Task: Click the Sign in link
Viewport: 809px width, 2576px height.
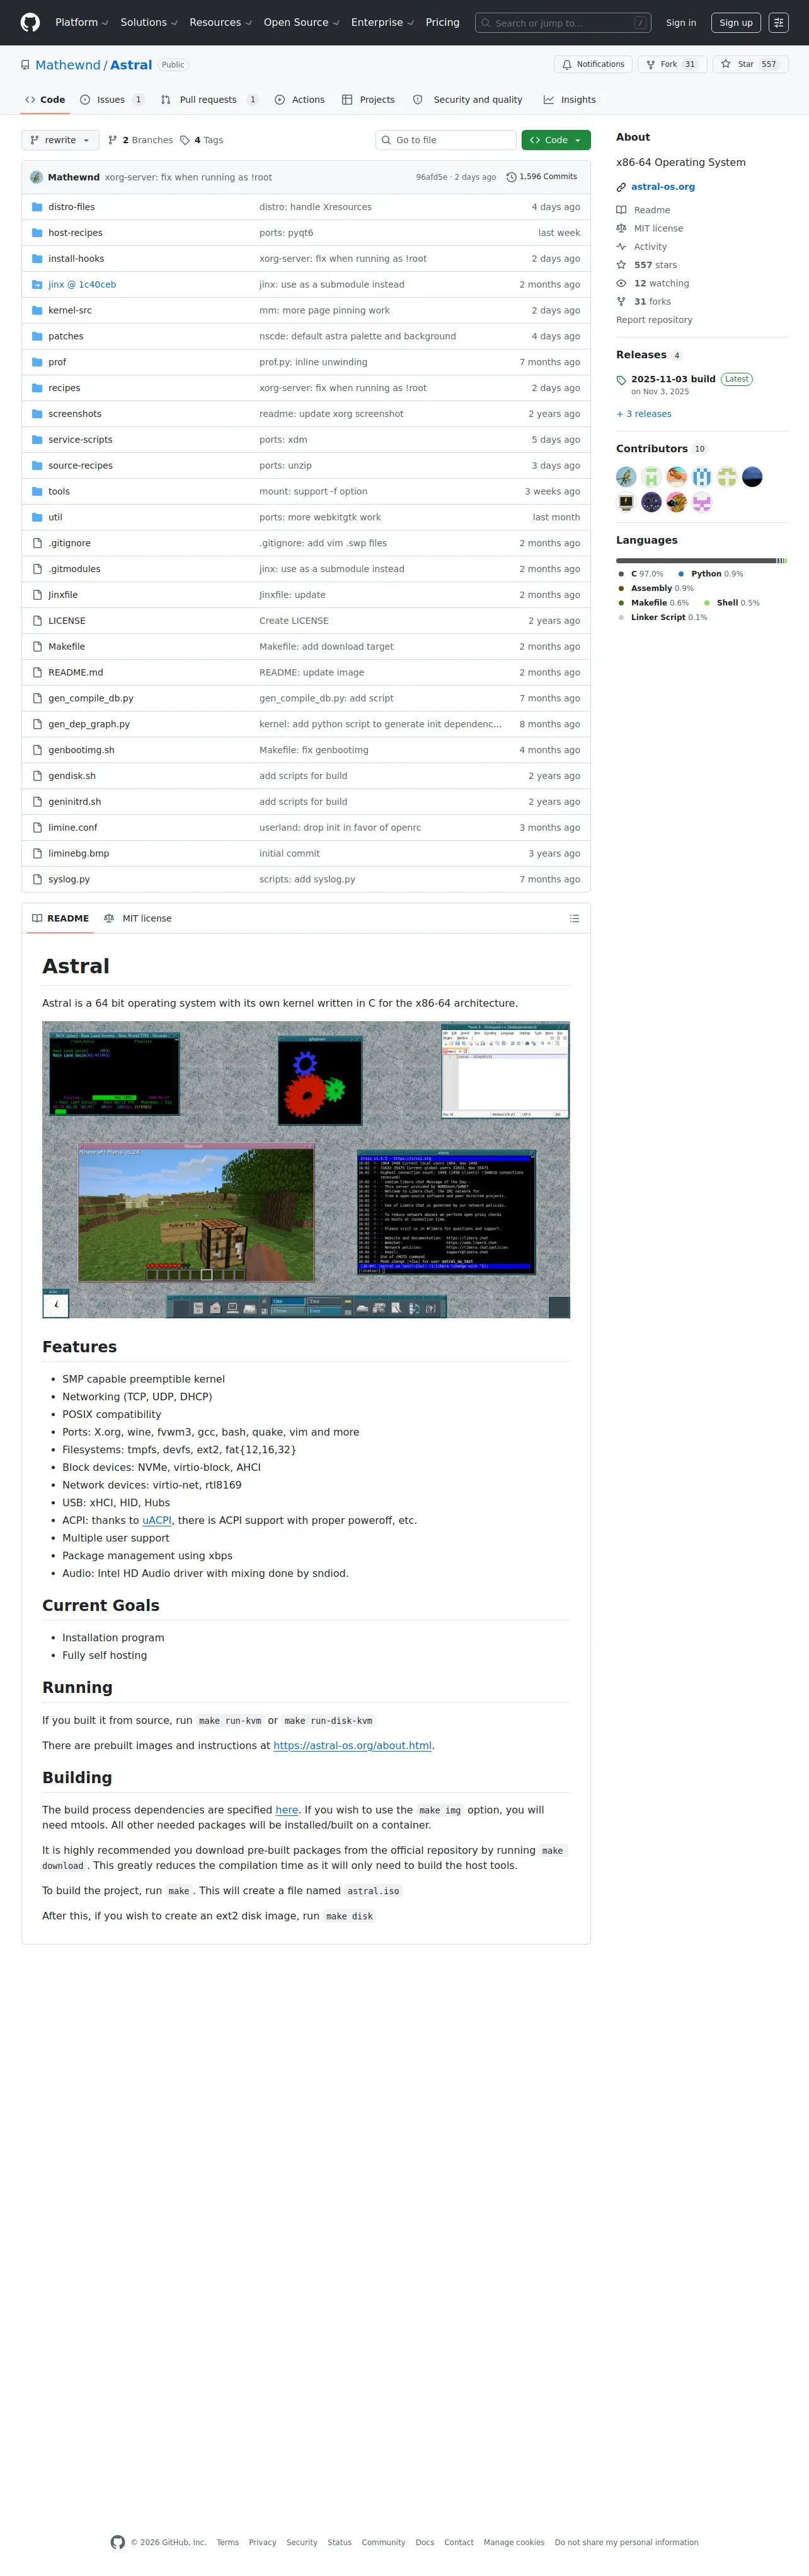Action: [681, 23]
